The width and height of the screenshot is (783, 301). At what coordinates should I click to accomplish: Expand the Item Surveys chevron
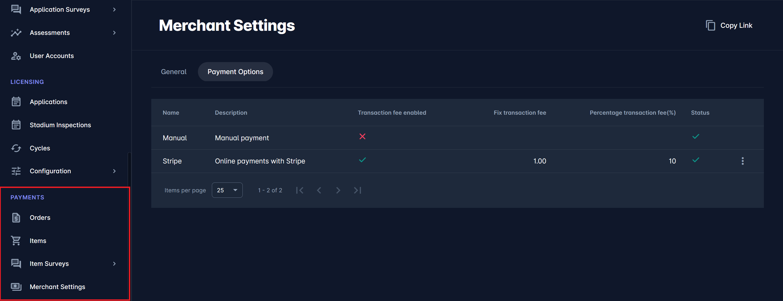pyautogui.click(x=114, y=264)
